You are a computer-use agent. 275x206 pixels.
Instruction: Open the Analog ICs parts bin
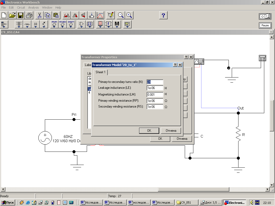pos(54,24)
